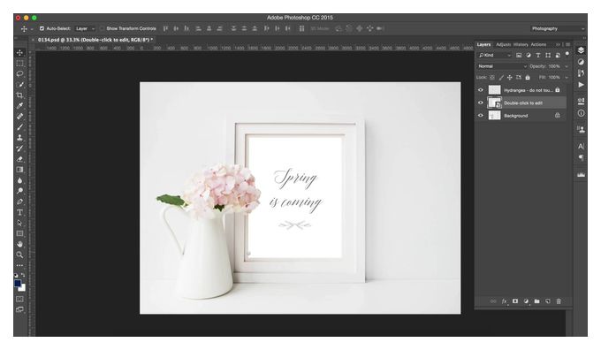This screenshot has width=601, height=350.
Task: Select the Clone Stamp tool
Action: coord(20,138)
